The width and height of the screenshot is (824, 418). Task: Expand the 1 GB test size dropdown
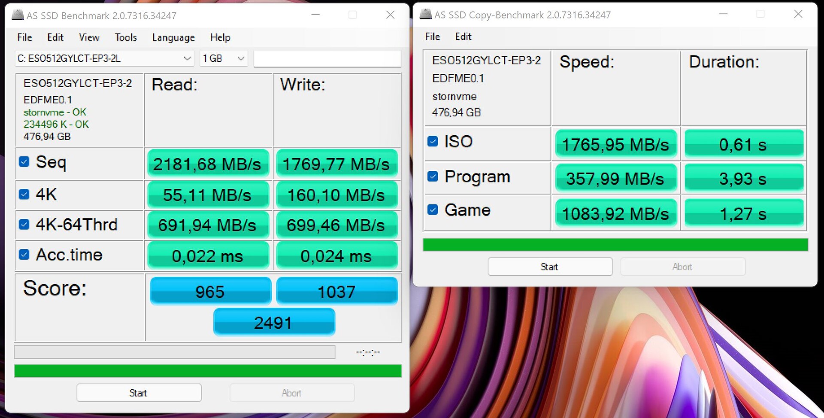[224, 58]
